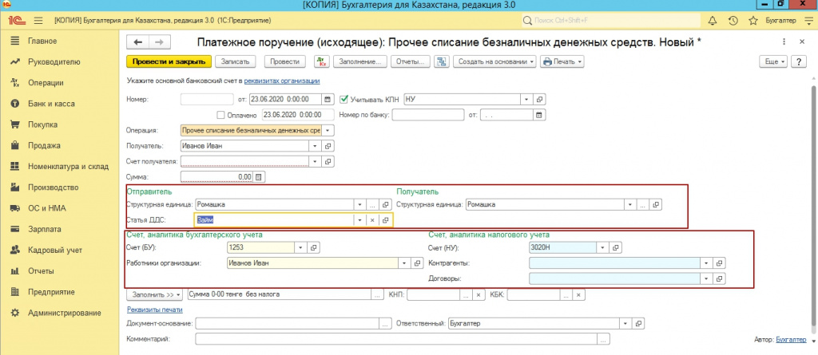Open the Реквизиты печати link

pos(154,310)
